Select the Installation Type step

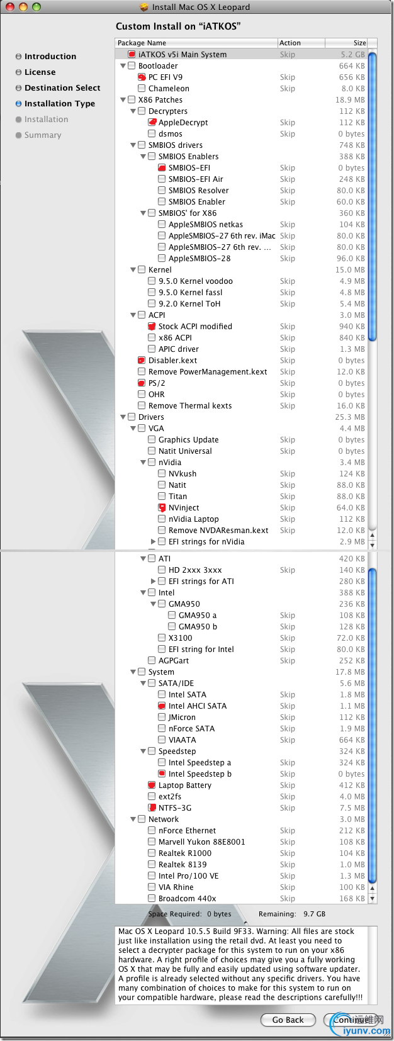[x=60, y=104]
